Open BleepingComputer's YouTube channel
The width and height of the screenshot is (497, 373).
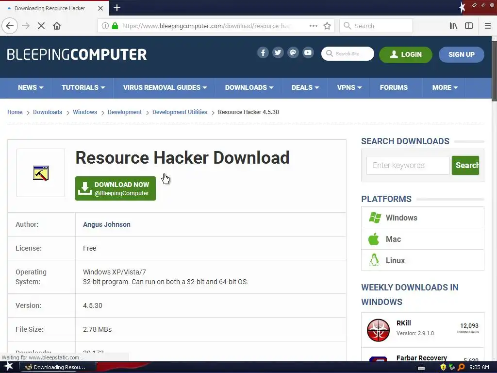pos(308,52)
